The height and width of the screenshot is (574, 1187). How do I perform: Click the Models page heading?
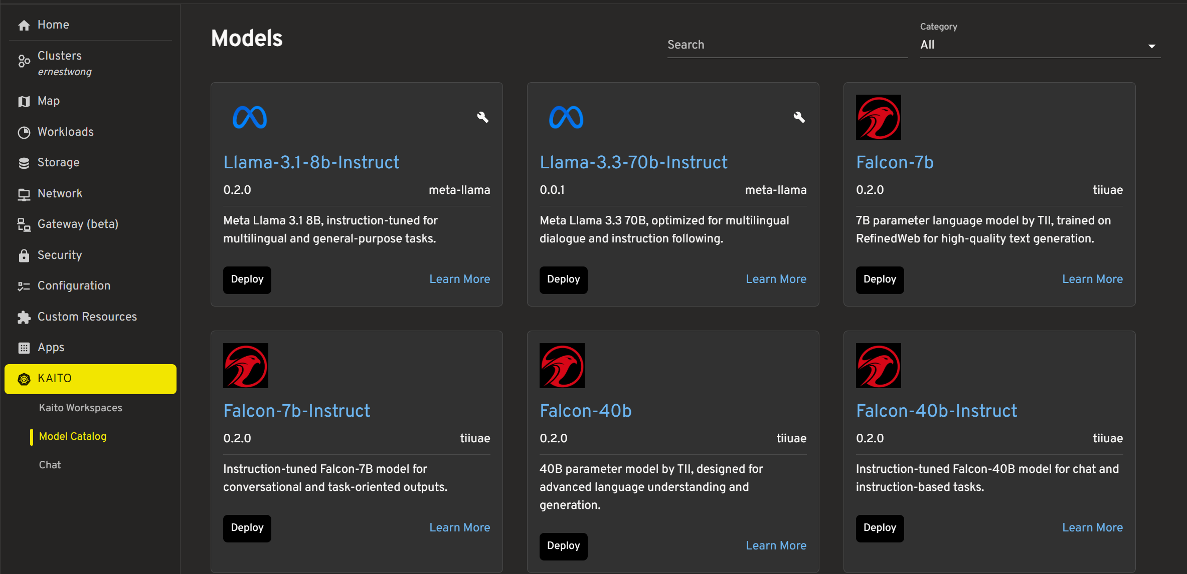pos(247,39)
